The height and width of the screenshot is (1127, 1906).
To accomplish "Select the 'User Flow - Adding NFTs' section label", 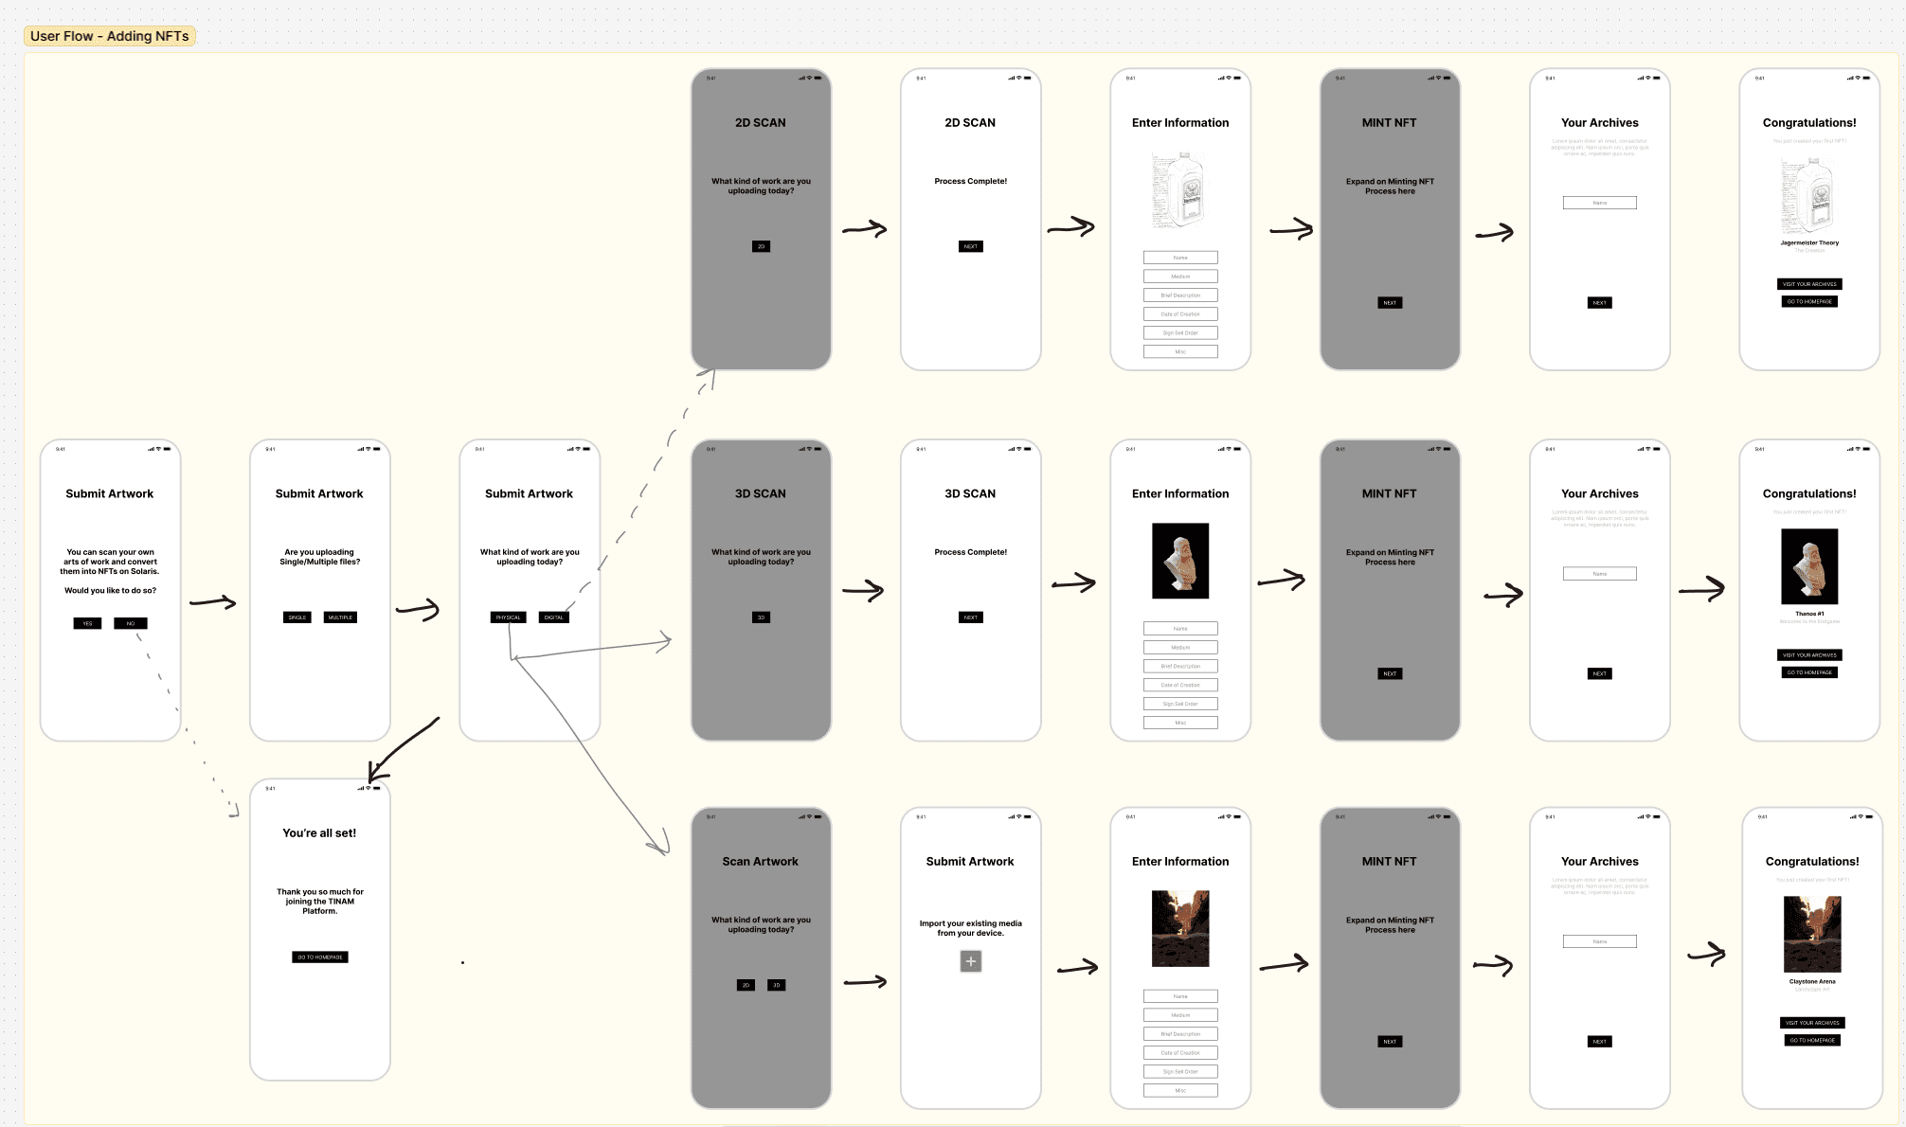I will (110, 36).
